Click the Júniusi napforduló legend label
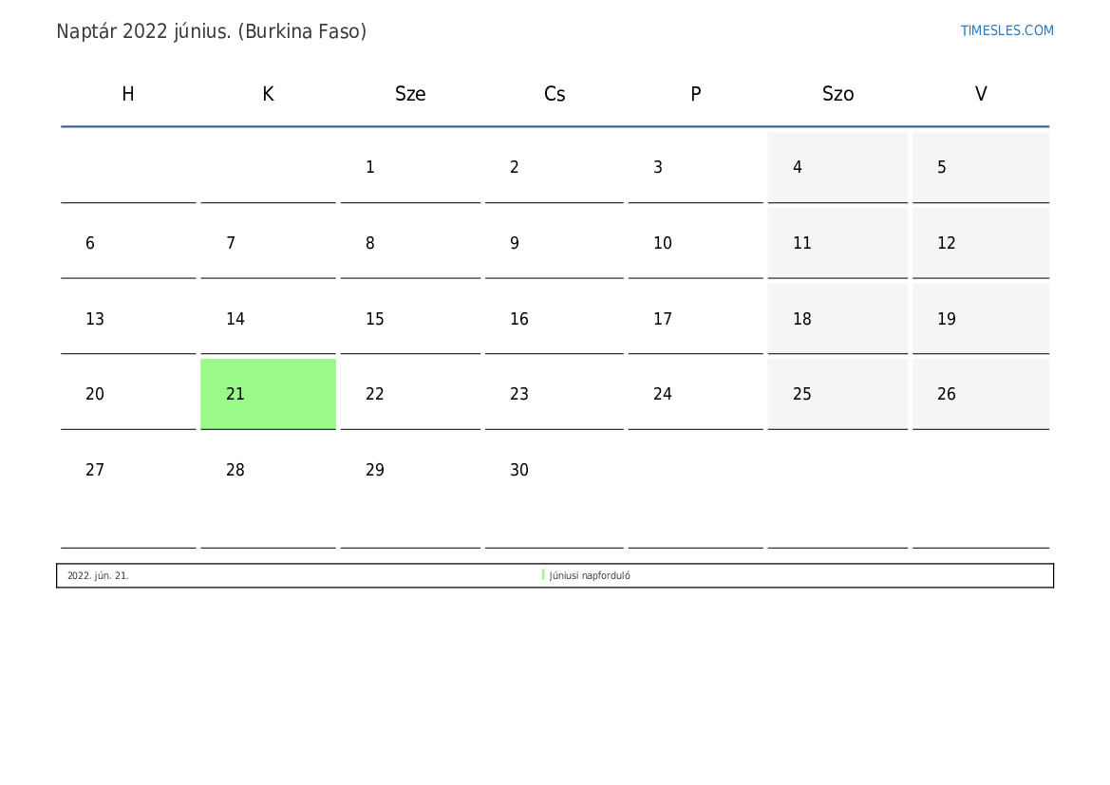 tap(590, 576)
